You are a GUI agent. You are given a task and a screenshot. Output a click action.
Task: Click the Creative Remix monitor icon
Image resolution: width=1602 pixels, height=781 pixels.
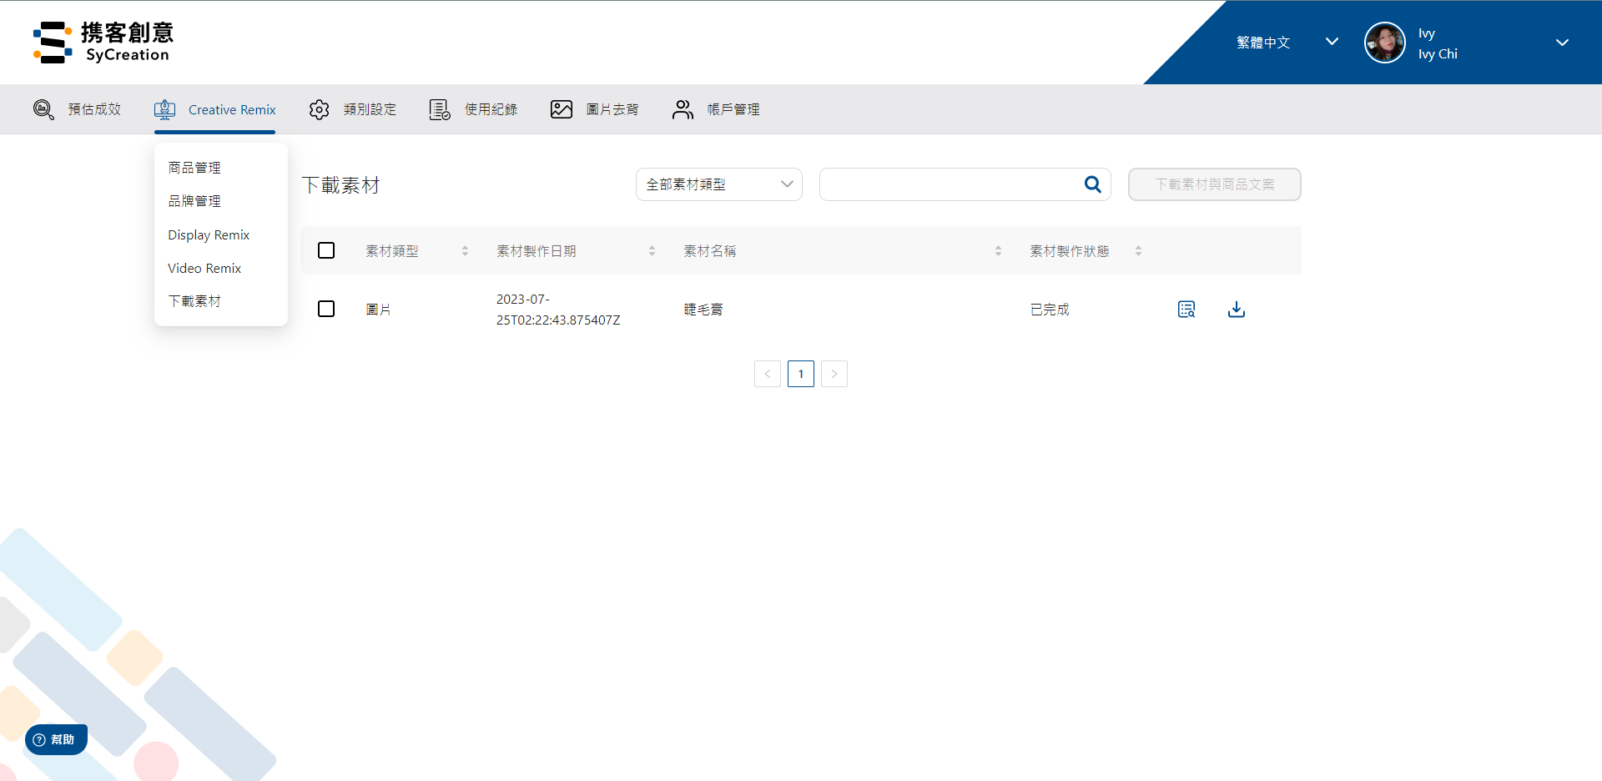pos(164,109)
